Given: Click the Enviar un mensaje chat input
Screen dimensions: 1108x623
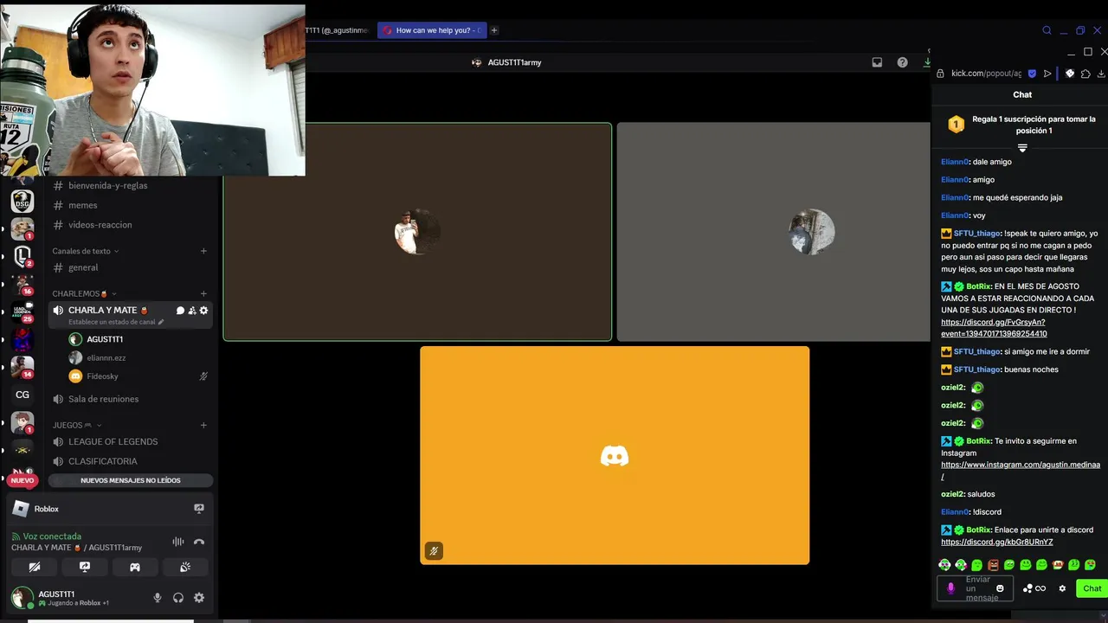Looking at the screenshot, I should coord(975,588).
